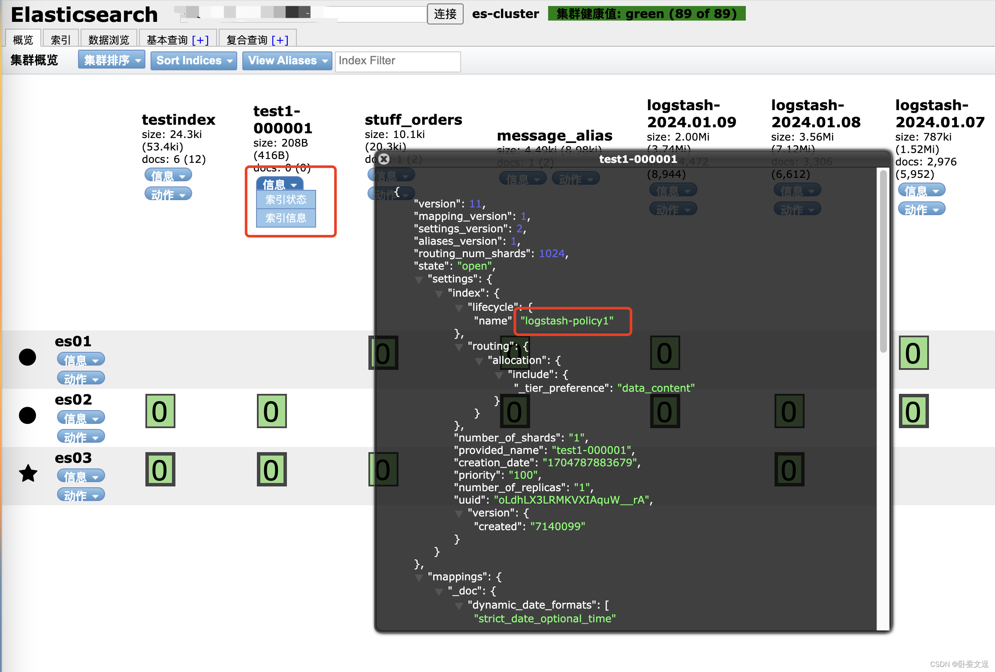The height and width of the screenshot is (672, 995).
Task: Open es03 node 信息 dropdown
Action: click(x=81, y=476)
